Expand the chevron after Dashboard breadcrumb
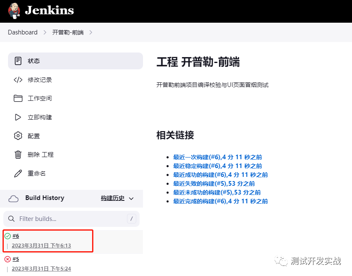 pos(45,32)
